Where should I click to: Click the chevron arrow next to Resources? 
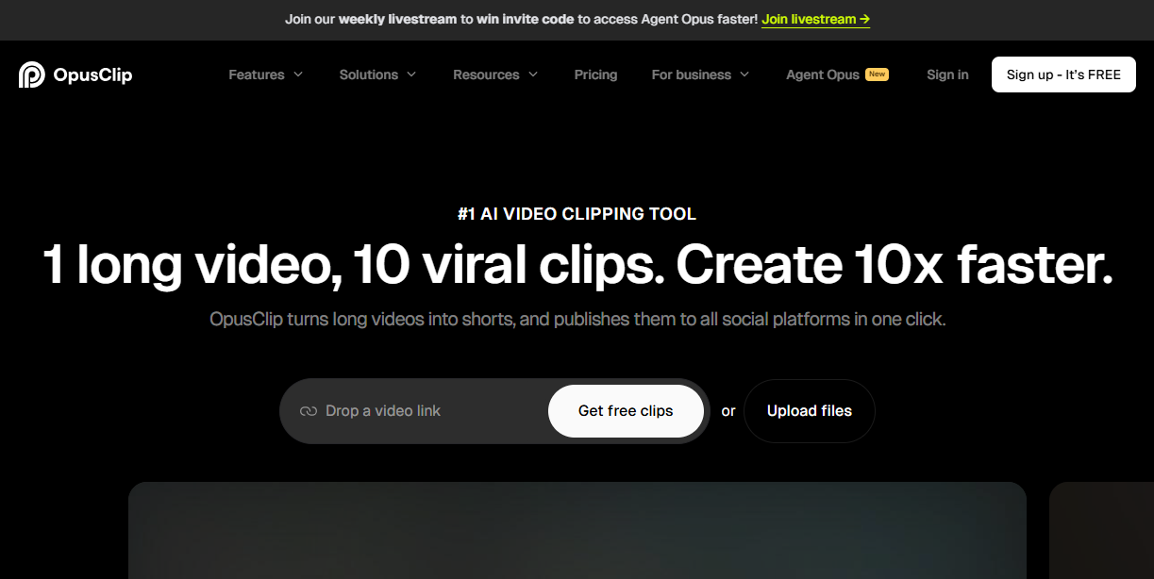(x=533, y=74)
